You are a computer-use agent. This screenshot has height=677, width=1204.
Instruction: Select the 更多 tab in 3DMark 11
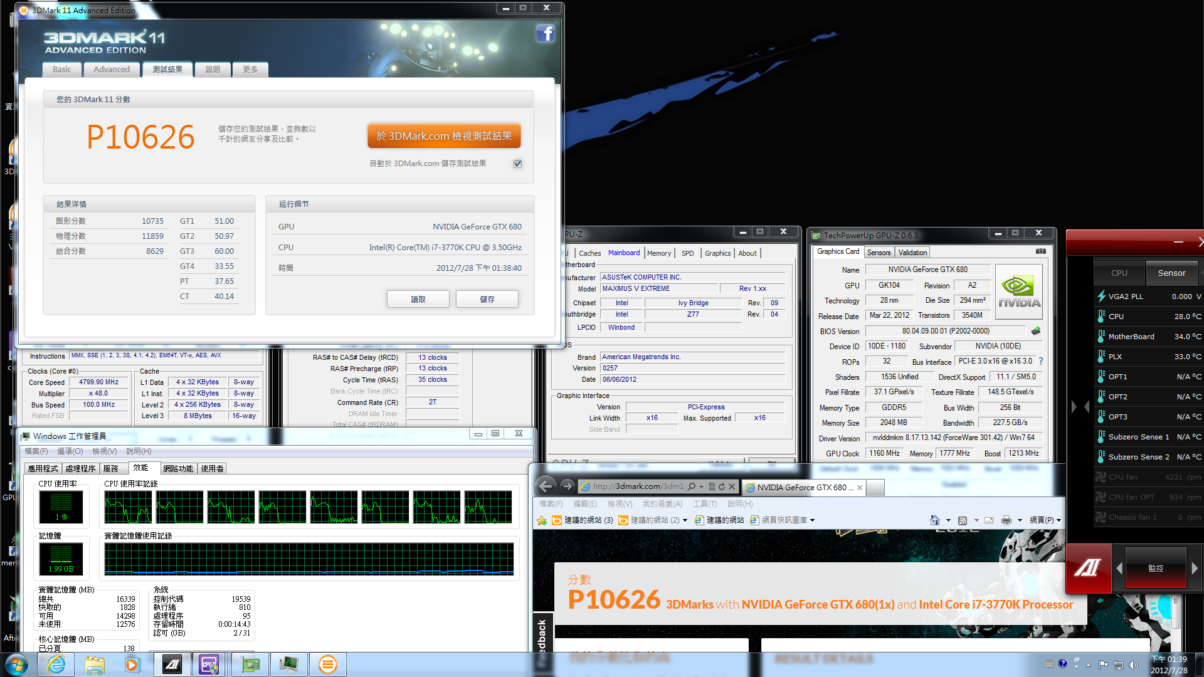(x=250, y=70)
